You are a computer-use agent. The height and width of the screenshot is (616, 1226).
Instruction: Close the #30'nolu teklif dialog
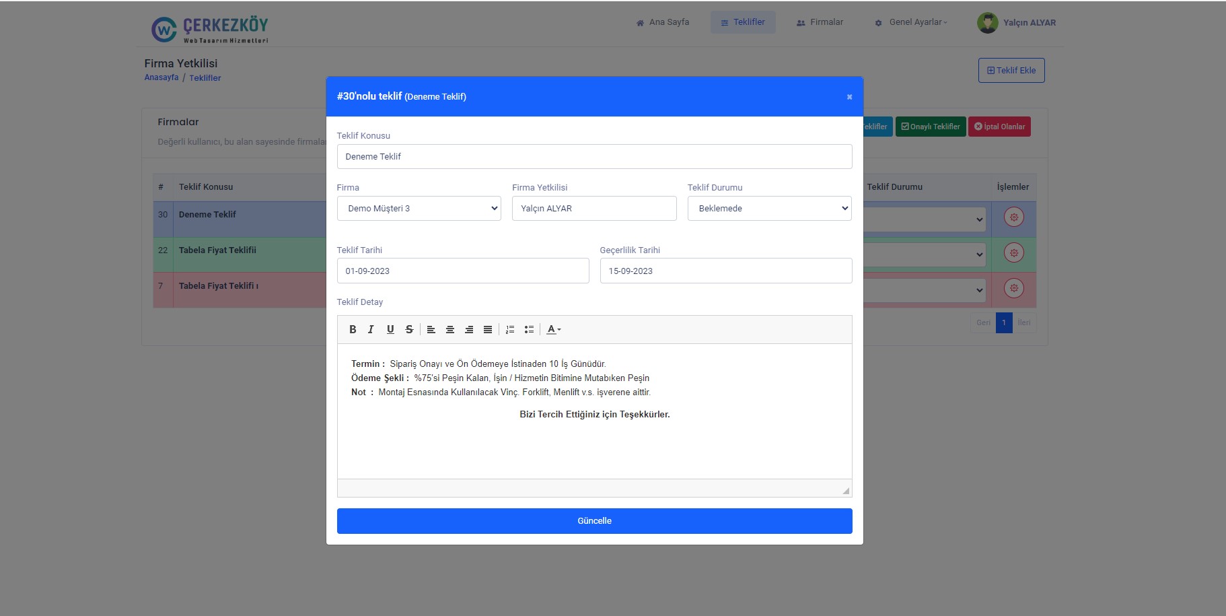(x=849, y=97)
